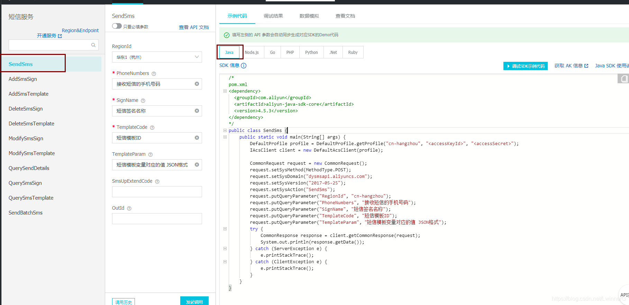Viewport: 629px width, 305px height.
Task: Open the 开通服务 link
Action: point(47,36)
